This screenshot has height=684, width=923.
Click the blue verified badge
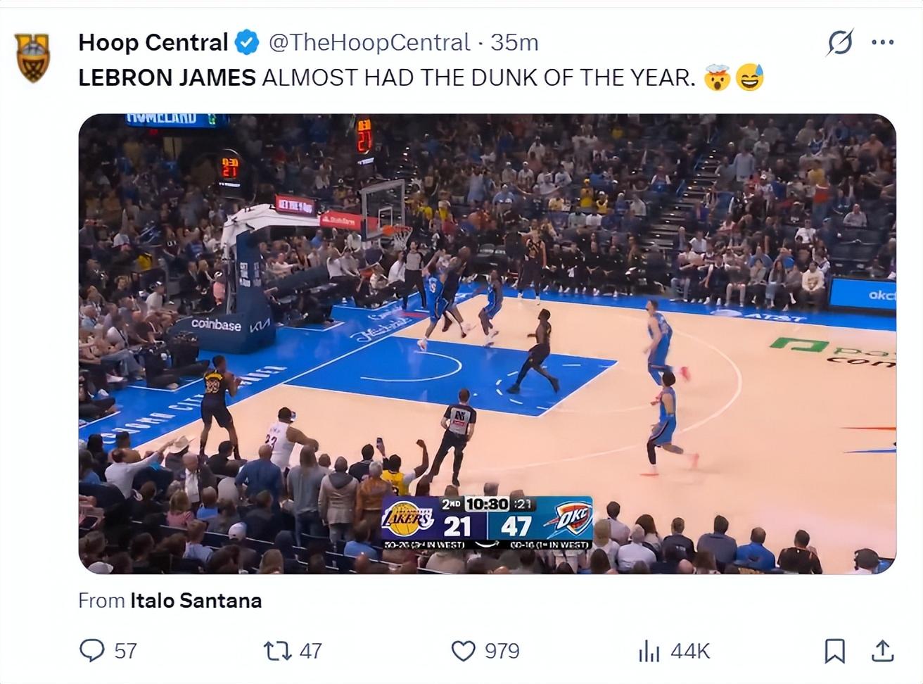(x=246, y=43)
